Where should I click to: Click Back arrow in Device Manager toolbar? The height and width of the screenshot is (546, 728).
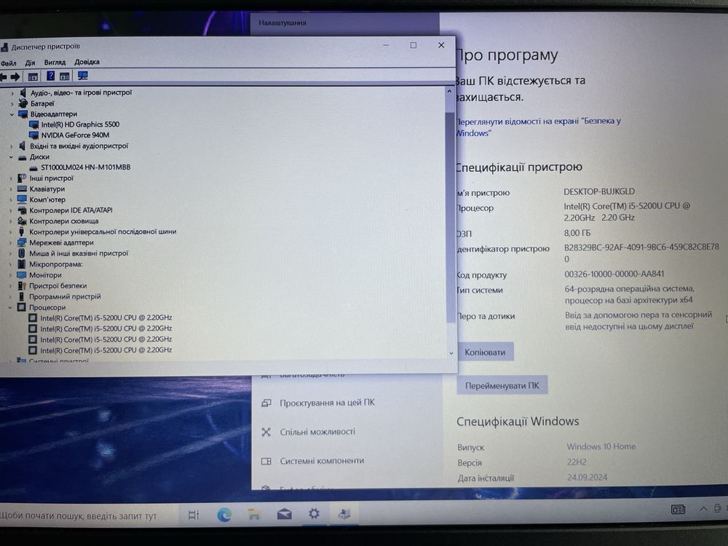(3, 77)
